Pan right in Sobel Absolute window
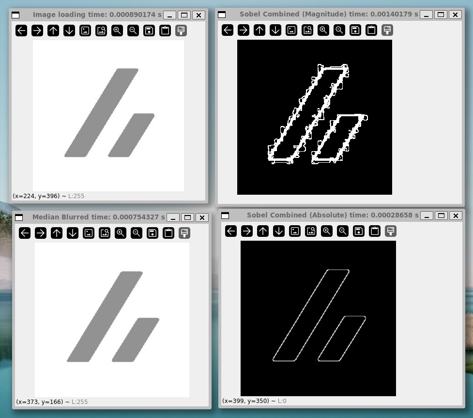Screen dimensions: 473x418 [x=247, y=231]
